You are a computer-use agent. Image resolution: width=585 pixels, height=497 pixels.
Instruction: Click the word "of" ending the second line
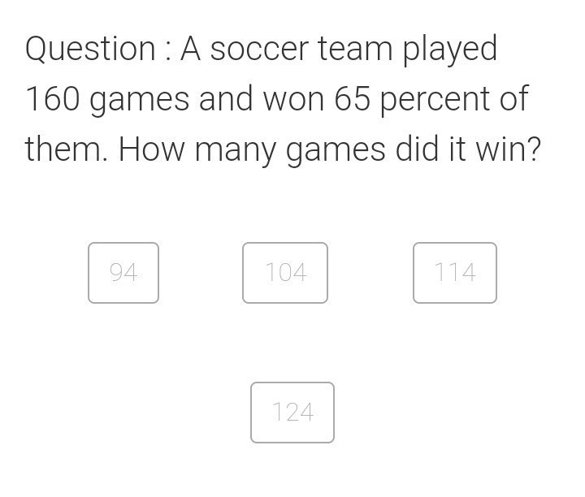pos(513,100)
